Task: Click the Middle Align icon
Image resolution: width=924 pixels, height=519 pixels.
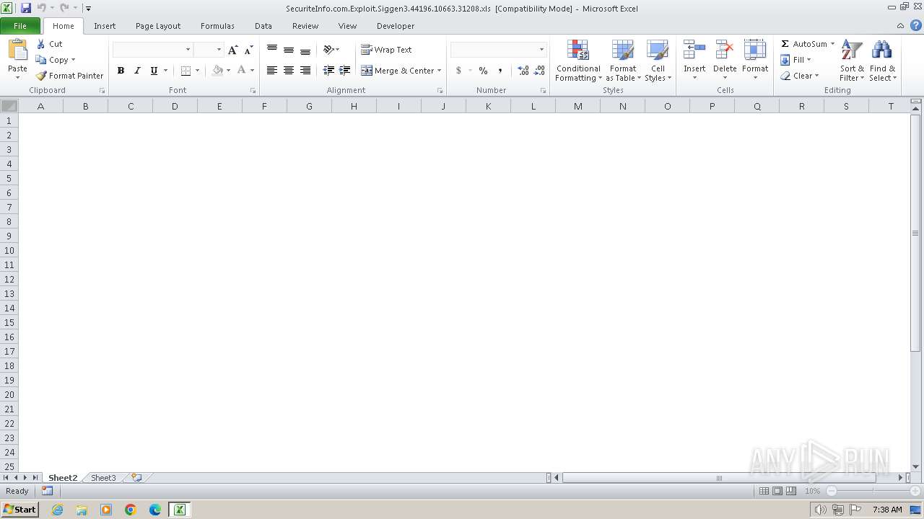Action: click(289, 50)
